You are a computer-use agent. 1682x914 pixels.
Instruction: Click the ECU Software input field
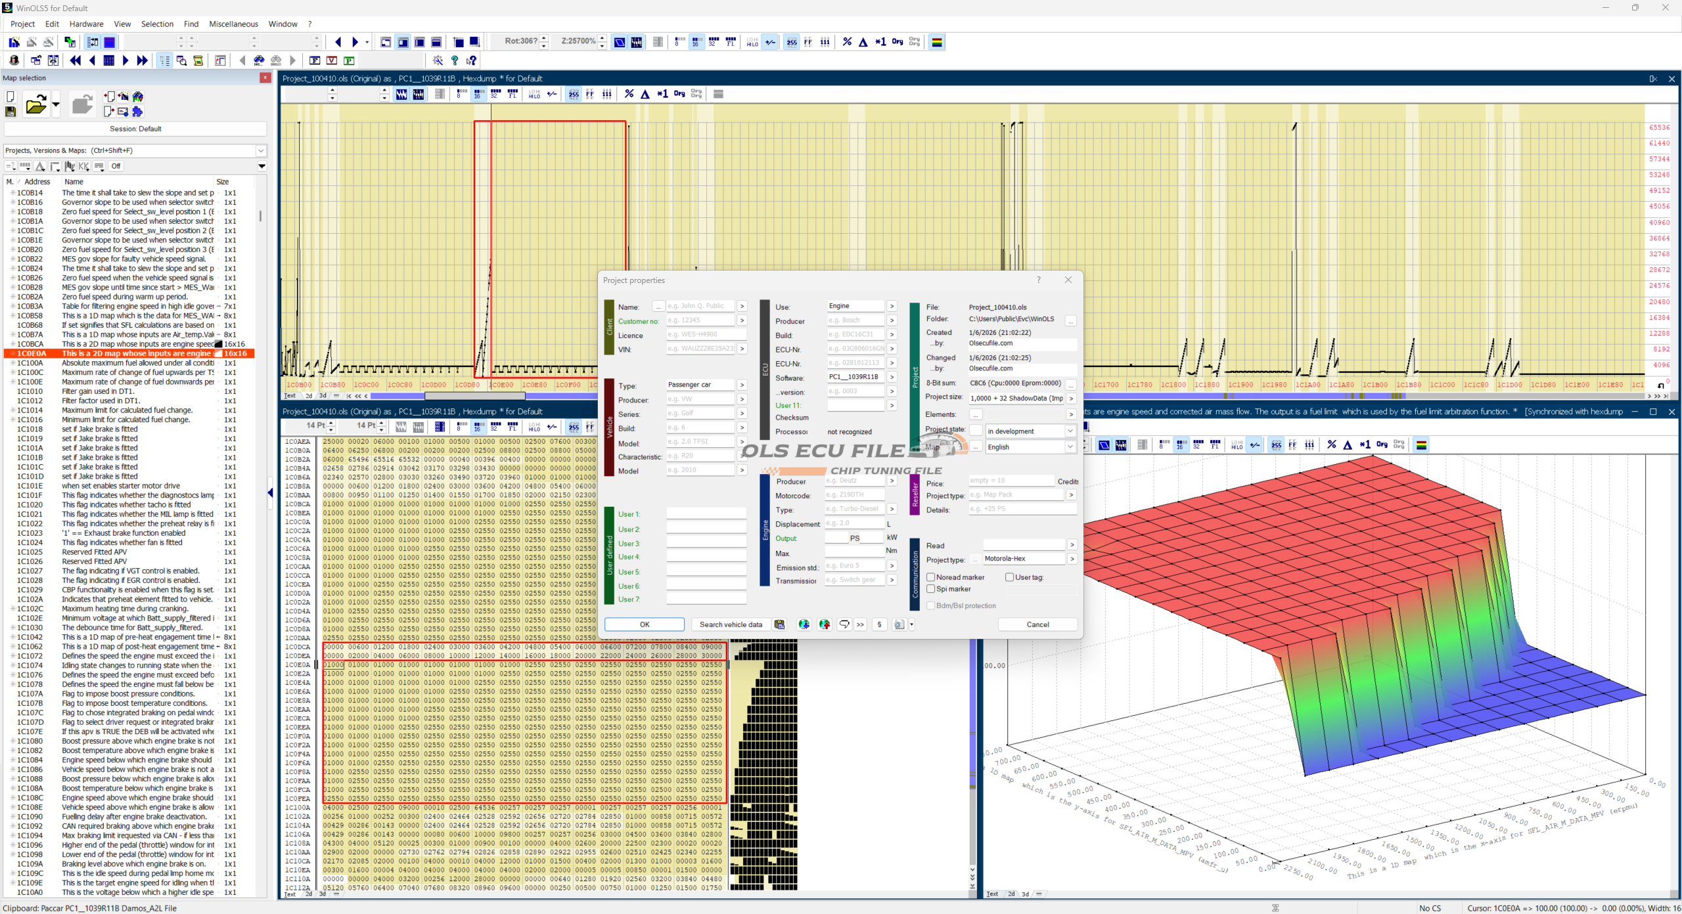point(855,377)
